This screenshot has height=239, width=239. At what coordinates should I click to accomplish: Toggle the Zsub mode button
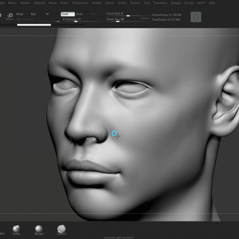(79, 14)
